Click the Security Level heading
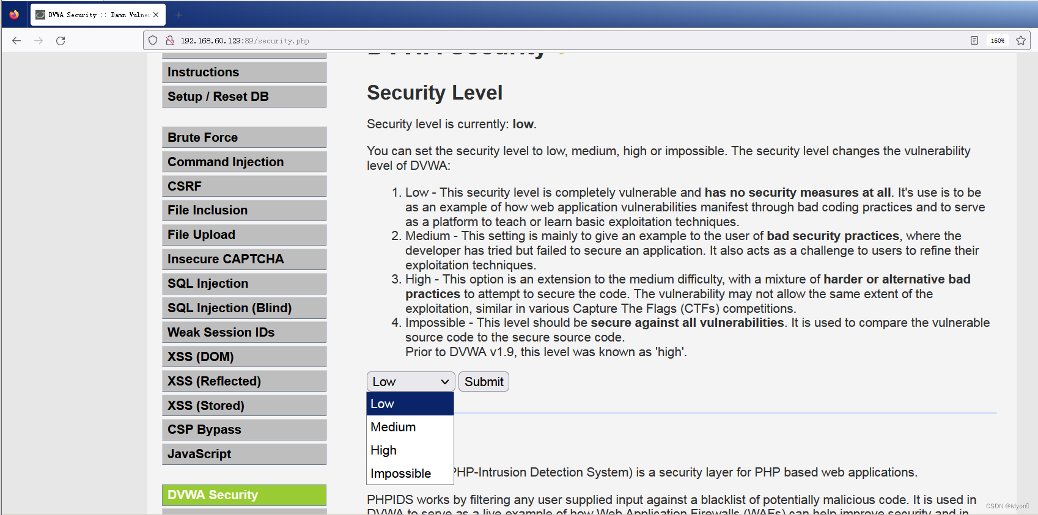The image size is (1038, 515). pyautogui.click(x=435, y=93)
